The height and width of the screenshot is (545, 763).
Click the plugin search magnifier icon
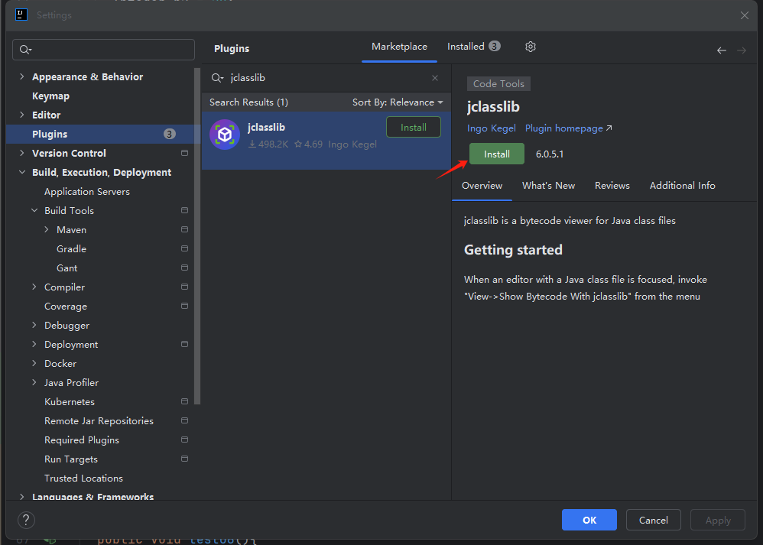217,78
